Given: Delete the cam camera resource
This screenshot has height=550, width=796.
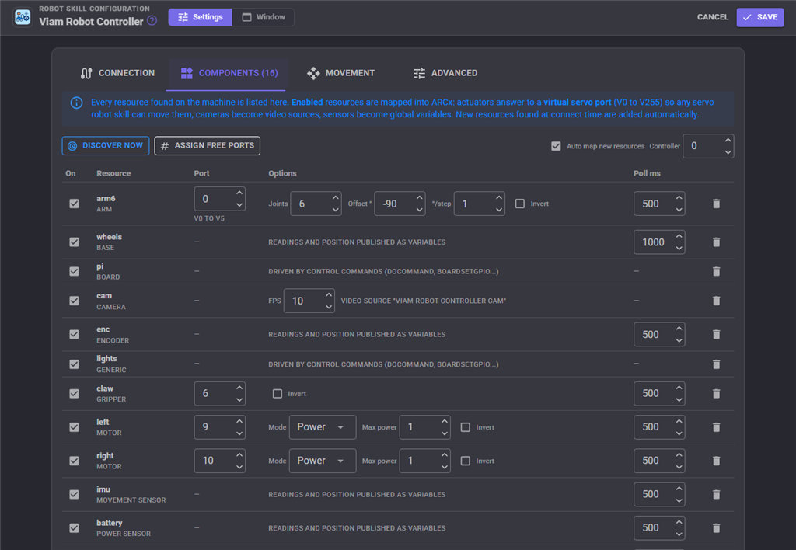Looking at the screenshot, I should pos(716,301).
